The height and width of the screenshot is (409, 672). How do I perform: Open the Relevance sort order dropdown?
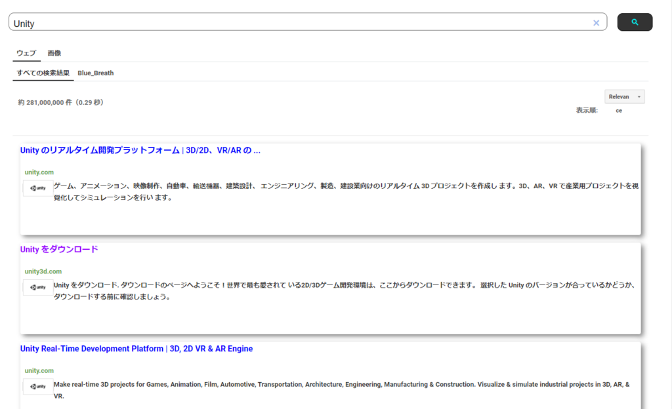pyautogui.click(x=624, y=96)
